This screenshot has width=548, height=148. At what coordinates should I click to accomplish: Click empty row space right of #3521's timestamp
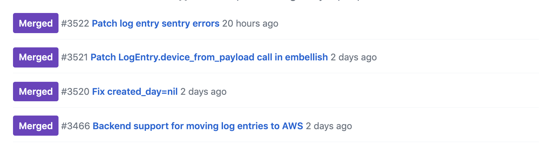point(455,57)
